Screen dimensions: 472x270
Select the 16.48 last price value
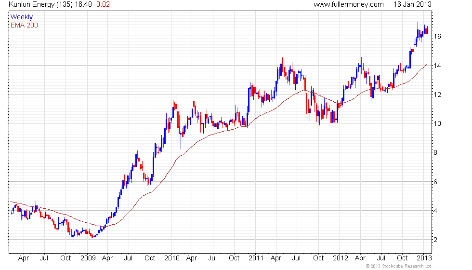(x=83, y=4)
